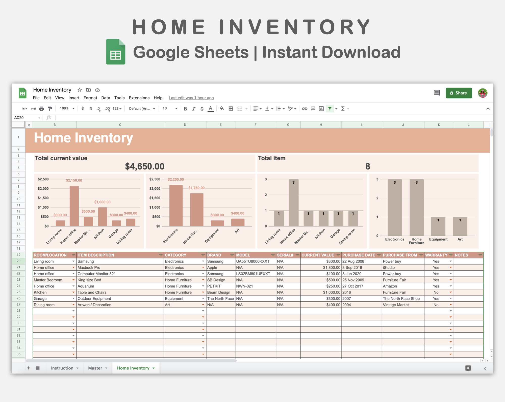Screen dimensions: 505x402
Task: Open functions with the sigma icon
Action: pos(343,108)
